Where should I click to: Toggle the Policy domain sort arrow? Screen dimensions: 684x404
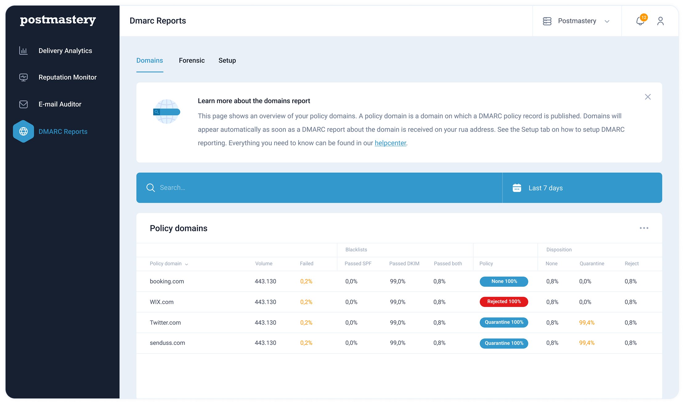(186, 264)
